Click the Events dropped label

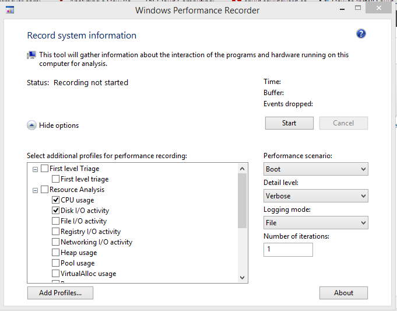(288, 104)
